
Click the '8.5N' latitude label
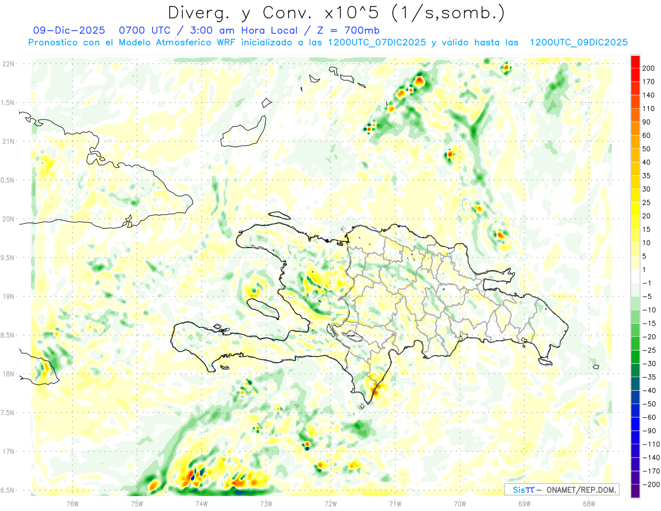[8, 335]
